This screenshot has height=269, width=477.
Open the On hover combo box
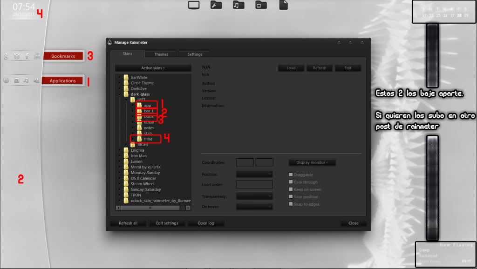click(x=254, y=207)
